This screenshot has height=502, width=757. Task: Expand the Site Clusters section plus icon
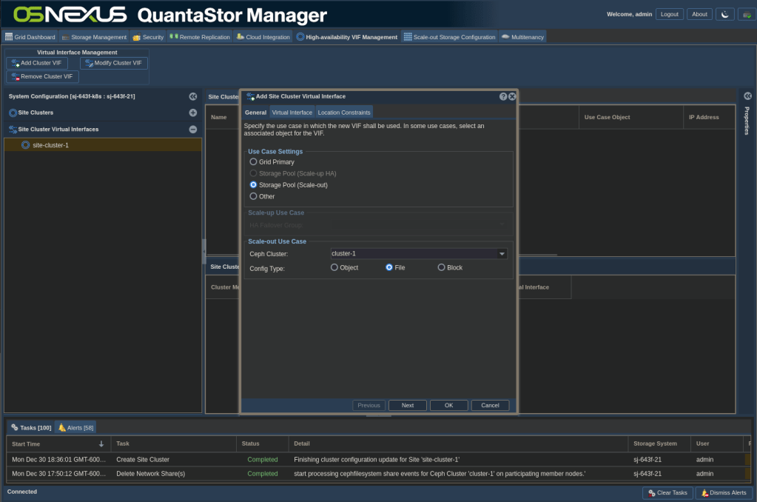(x=192, y=113)
